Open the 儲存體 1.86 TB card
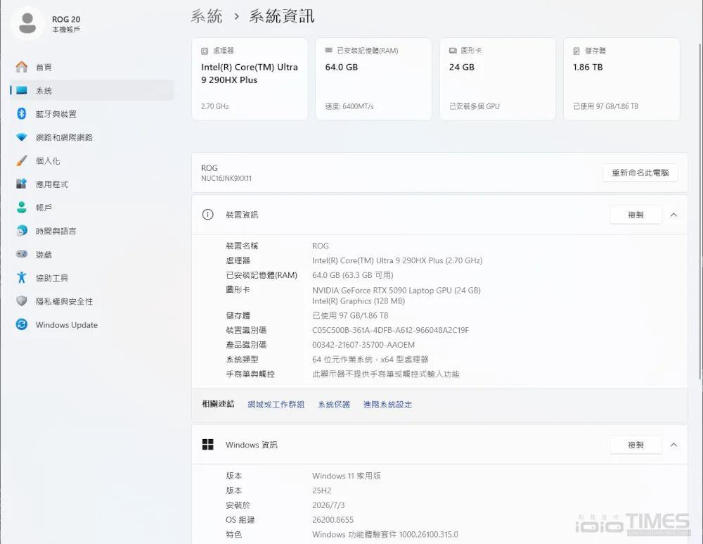The image size is (703, 544). pos(621,79)
